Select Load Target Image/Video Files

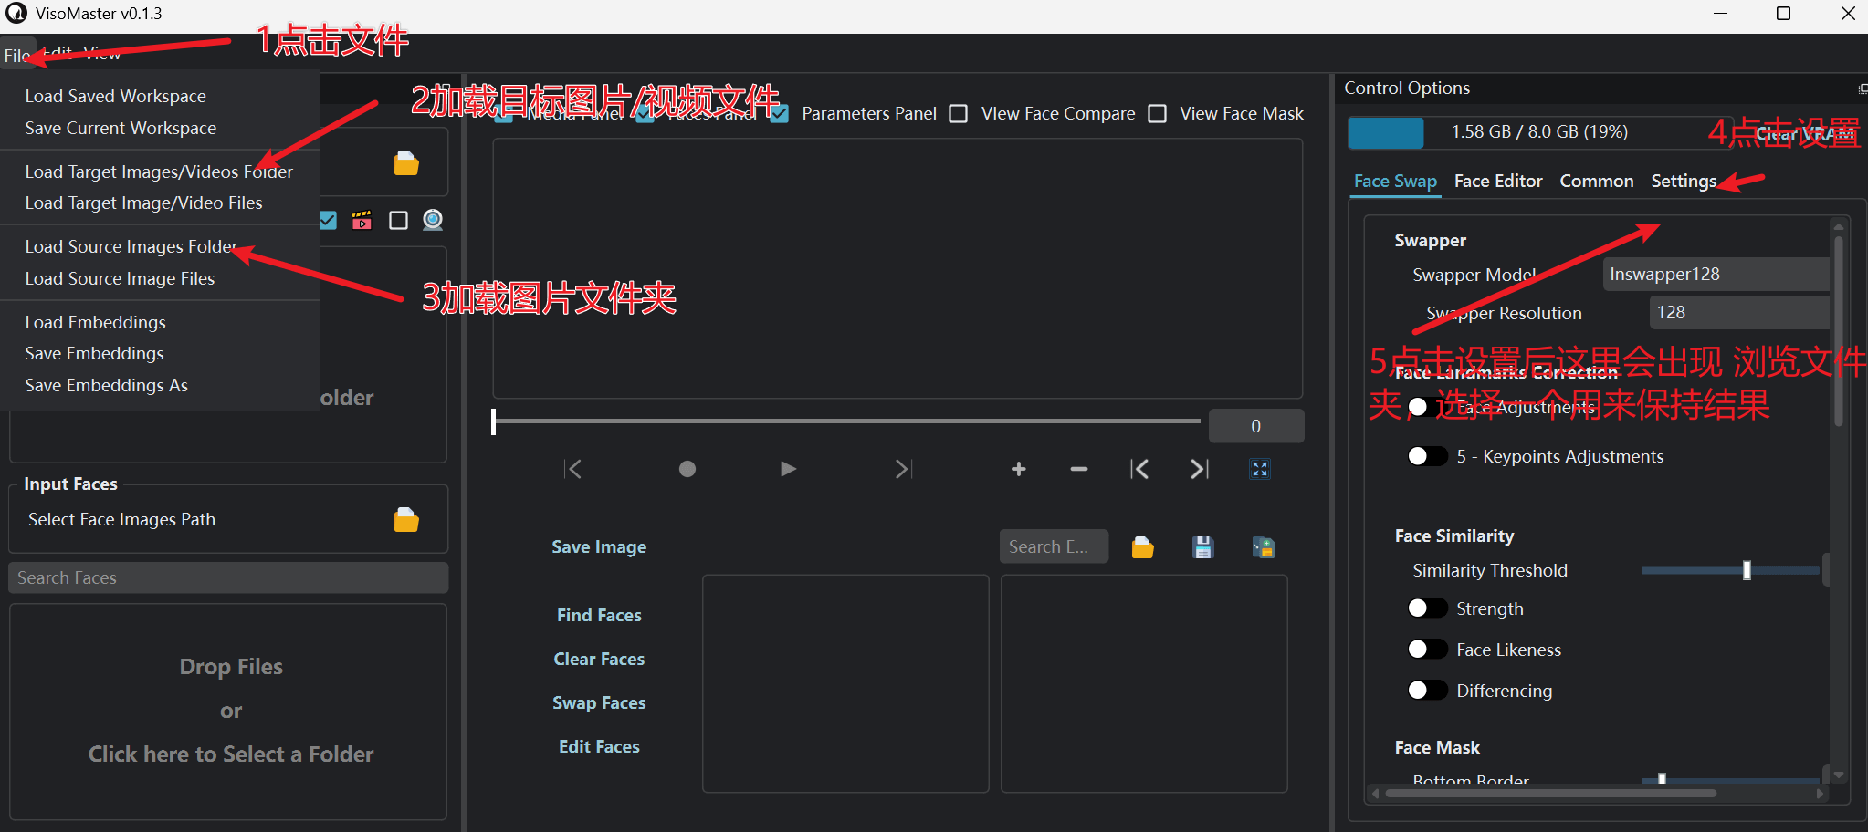(143, 203)
